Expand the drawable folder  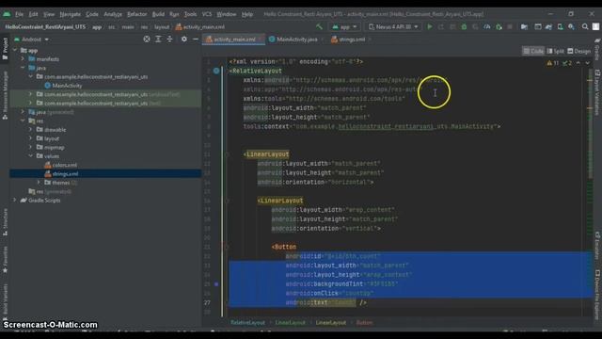point(31,130)
